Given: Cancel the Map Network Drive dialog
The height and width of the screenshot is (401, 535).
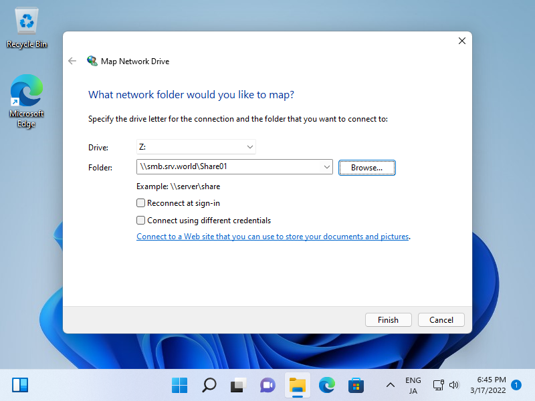Looking at the screenshot, I should 441,320.
